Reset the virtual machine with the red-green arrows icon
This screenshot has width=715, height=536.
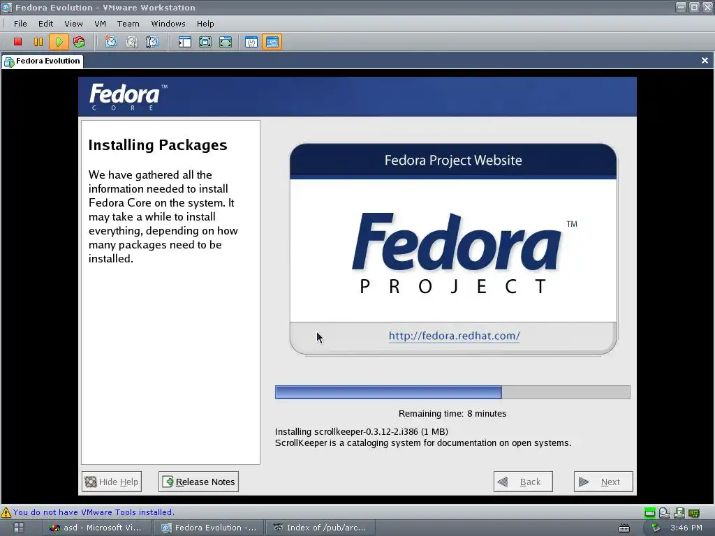(79, 42)
